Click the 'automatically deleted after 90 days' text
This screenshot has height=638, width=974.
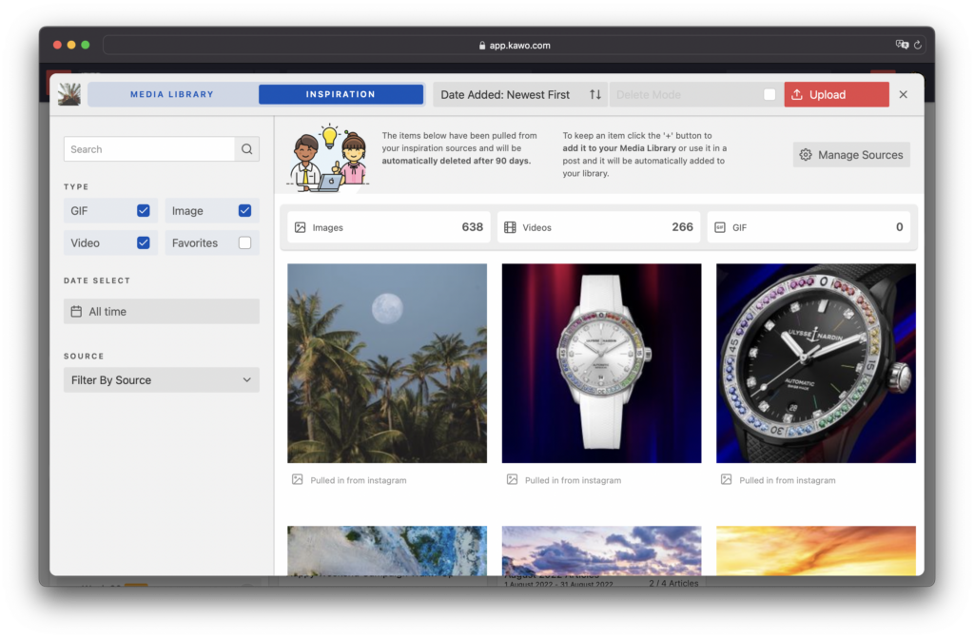point(457,161)
